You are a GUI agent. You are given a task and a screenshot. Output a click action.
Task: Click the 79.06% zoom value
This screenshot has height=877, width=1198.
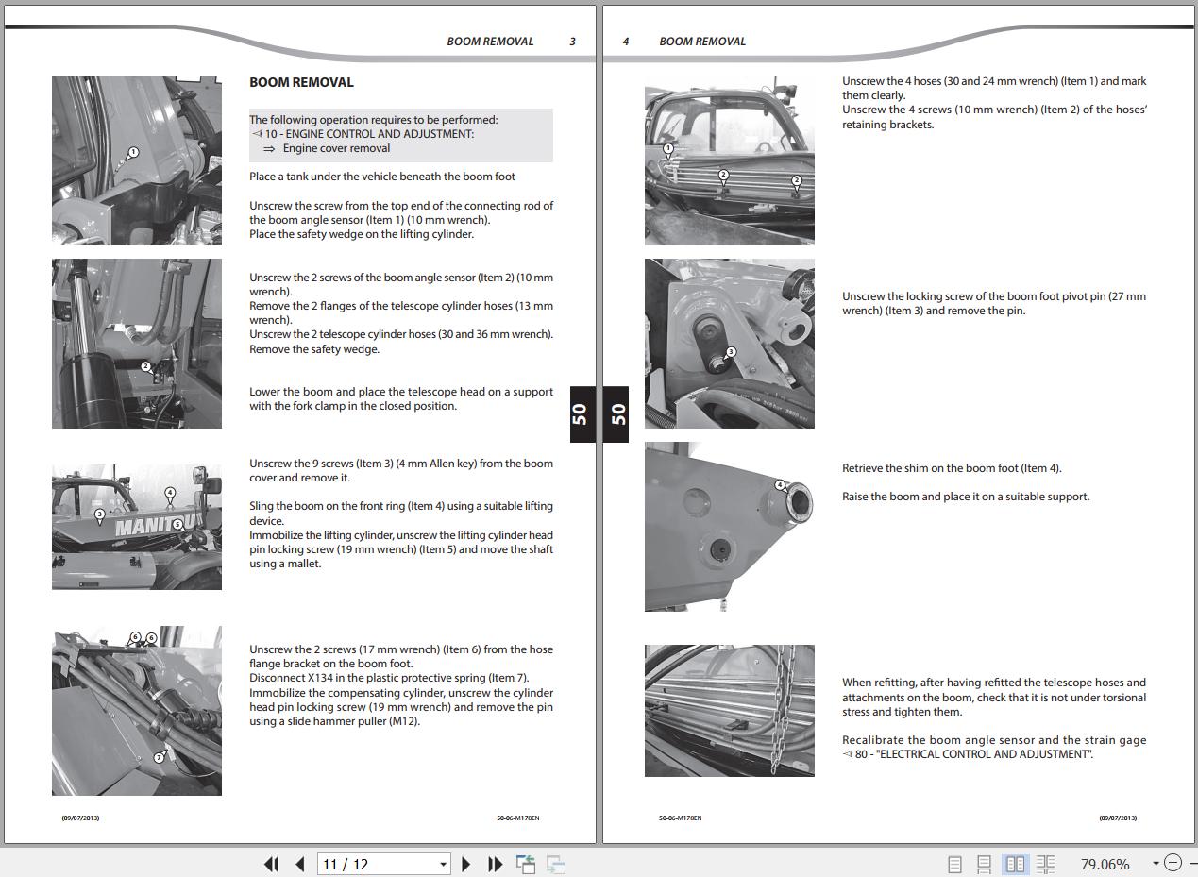click(1105, 864)
